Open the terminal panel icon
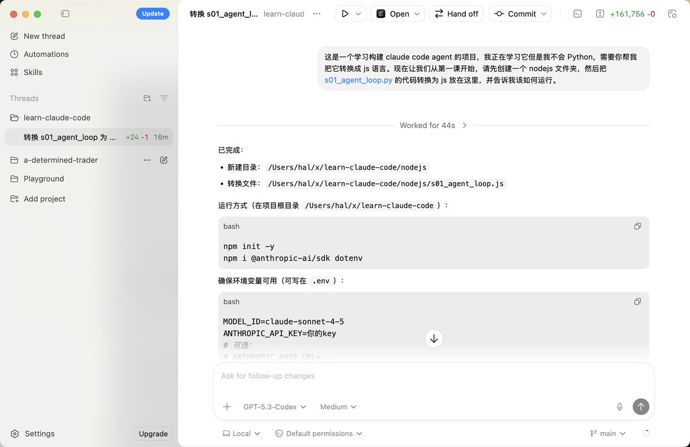Screen dimensions: 690x447 click(x=578, y=14)
